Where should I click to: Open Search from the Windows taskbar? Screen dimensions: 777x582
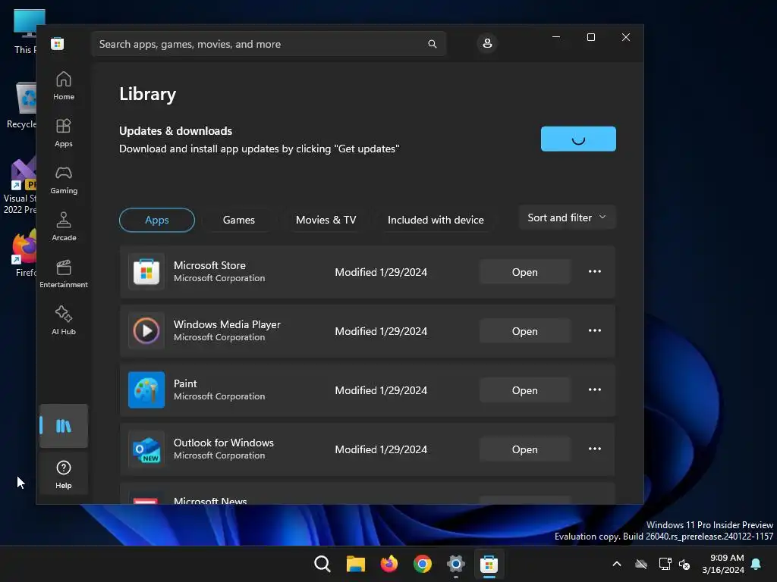point(322,564)
